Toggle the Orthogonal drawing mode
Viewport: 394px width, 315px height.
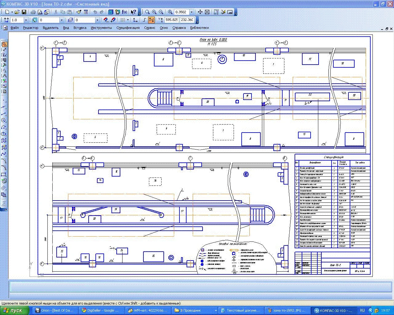pos(144,20)
